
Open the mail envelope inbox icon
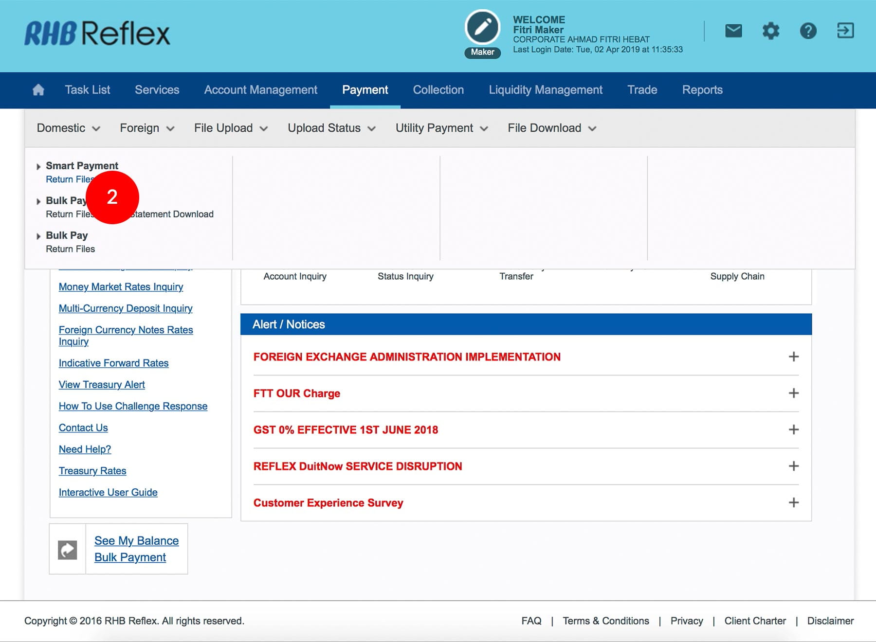point(733,31)
